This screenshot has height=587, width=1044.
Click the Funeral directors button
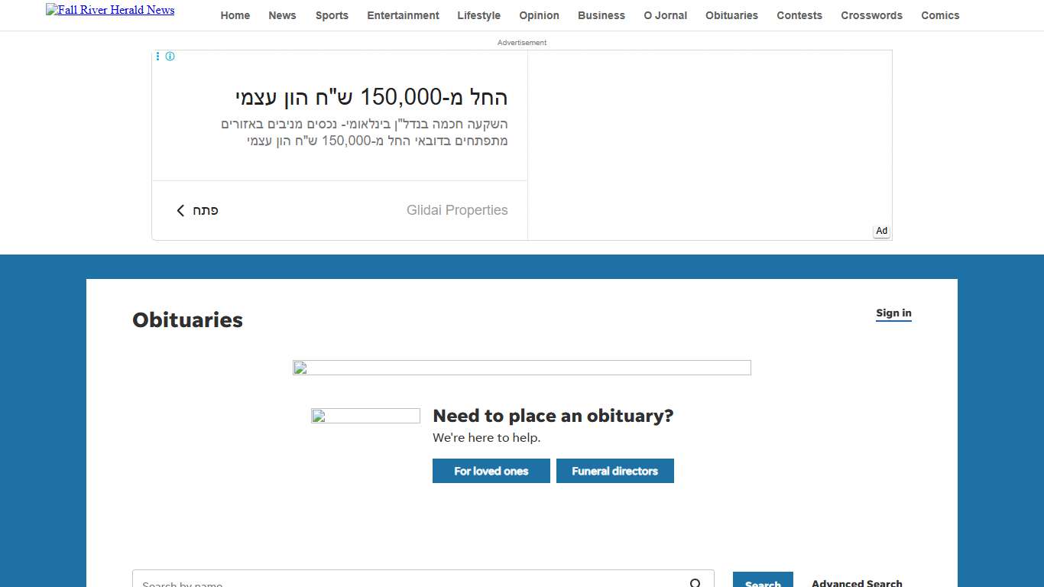614,471
